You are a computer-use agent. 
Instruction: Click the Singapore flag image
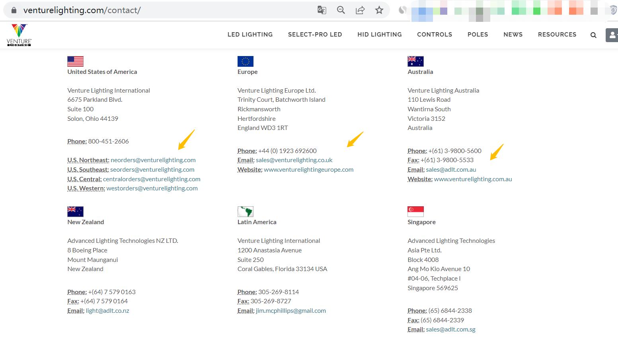[x=415, y=211]
